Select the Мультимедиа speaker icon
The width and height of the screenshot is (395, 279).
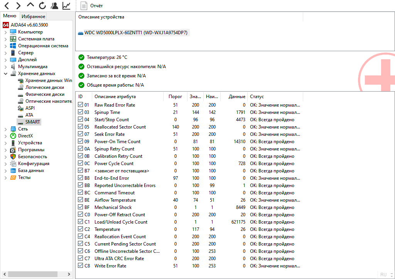[13, 67]
